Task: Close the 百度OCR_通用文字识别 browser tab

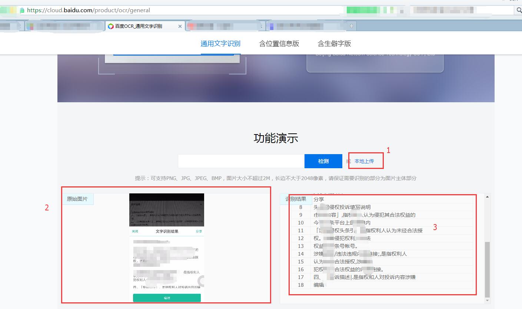Action: [180, 26]
